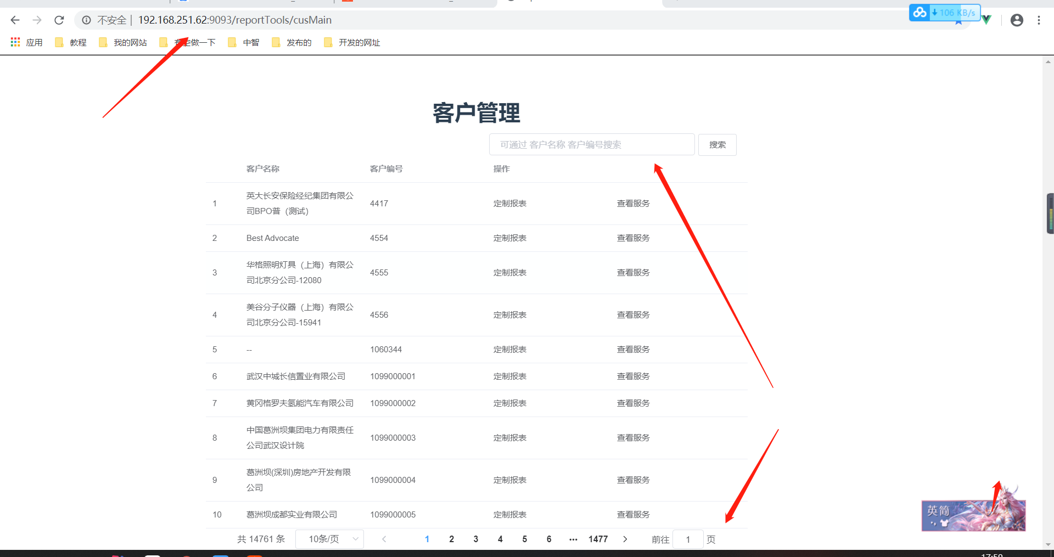Screen dimensions: 1054x557
Task: Click 查看服务 for 葛洲坝成都实业有限公司
Action: point(633,515)
